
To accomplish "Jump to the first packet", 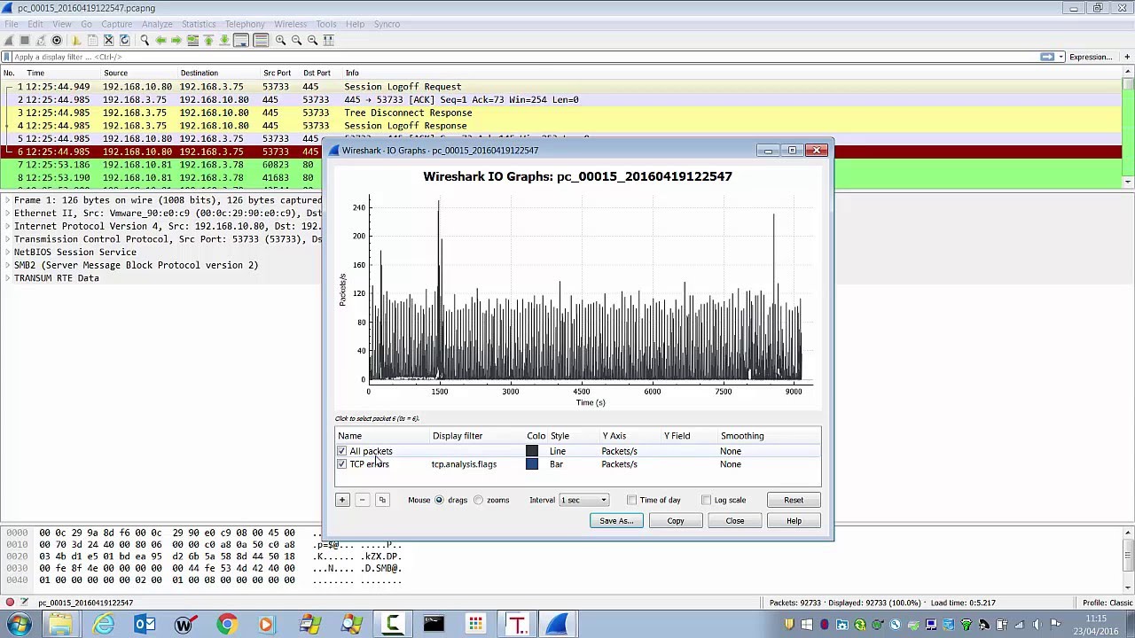I will 208,40.
